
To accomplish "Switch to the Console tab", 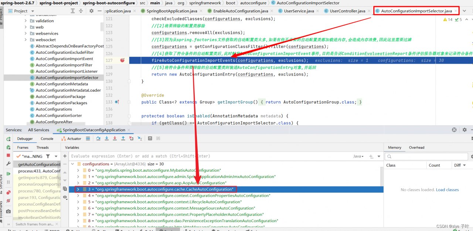I will 47,139.
